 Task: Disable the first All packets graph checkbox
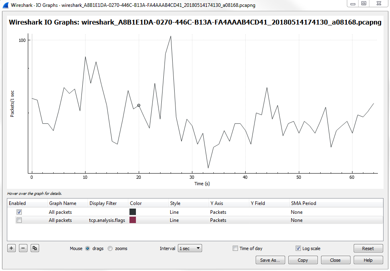pyautogui.click(x=19, y=212)
